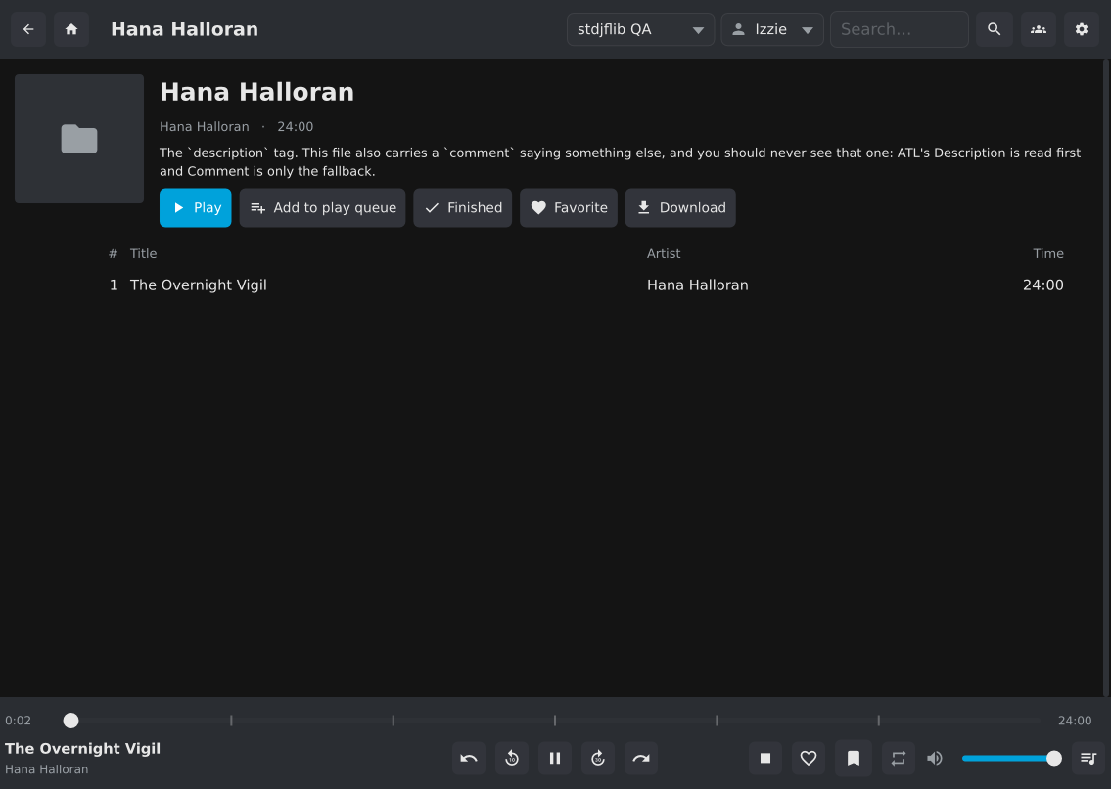The width and height of the screenshot is (1111, 789).
Task: Open the users group icon
Action: tap(1038, 29)
